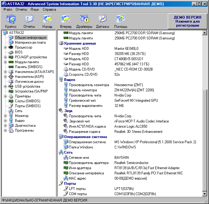Select the USB устройства icon in tree
This screenshot has height=204, width=209.
[x=11, y=86]
